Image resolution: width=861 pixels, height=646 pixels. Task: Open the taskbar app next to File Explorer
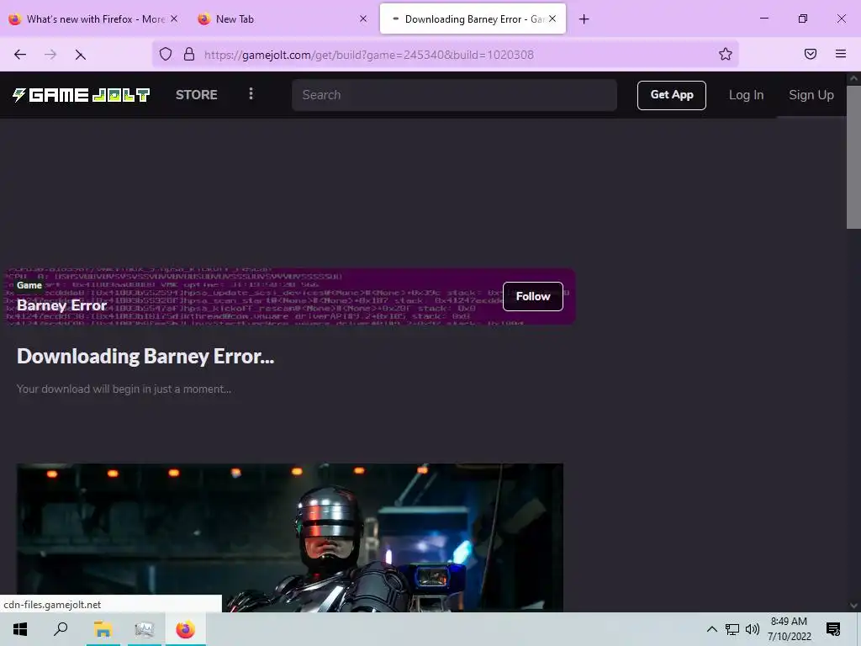(x=145, y=629)
